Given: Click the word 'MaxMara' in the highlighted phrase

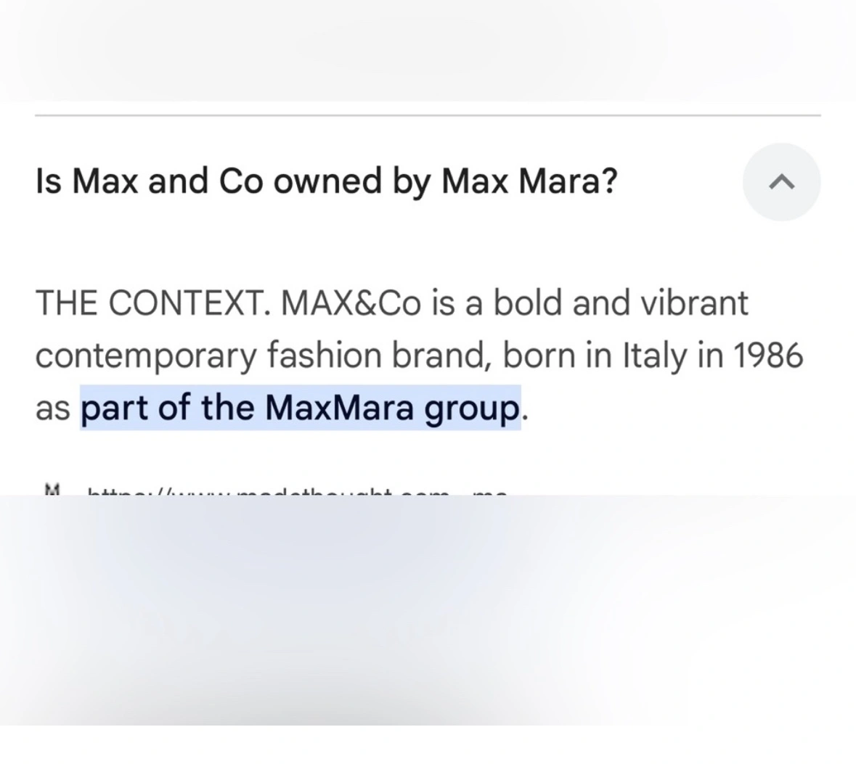Looking at the screenshot, I should pos(339,407).
